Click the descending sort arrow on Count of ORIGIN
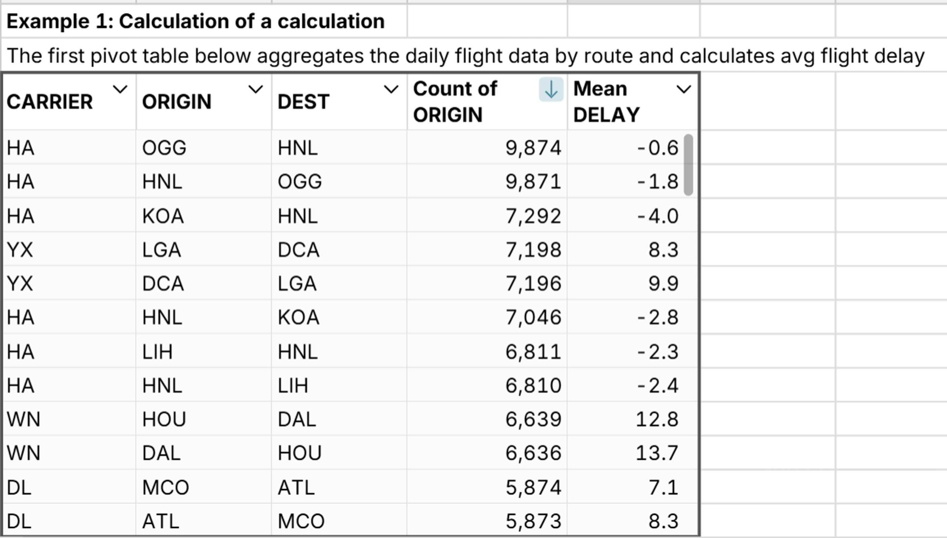 click(x=551, y=91)
